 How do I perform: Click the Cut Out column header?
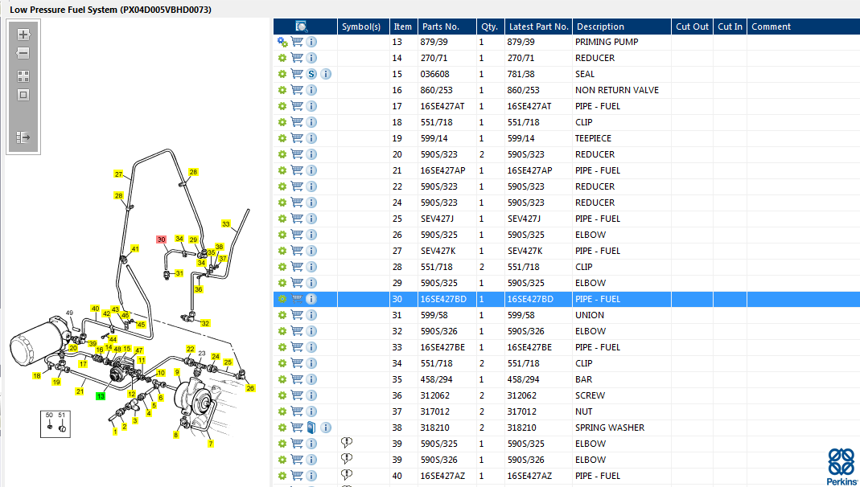point(692,27)
